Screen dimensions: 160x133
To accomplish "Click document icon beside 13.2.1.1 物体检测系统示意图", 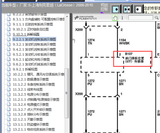I will 9,129.
